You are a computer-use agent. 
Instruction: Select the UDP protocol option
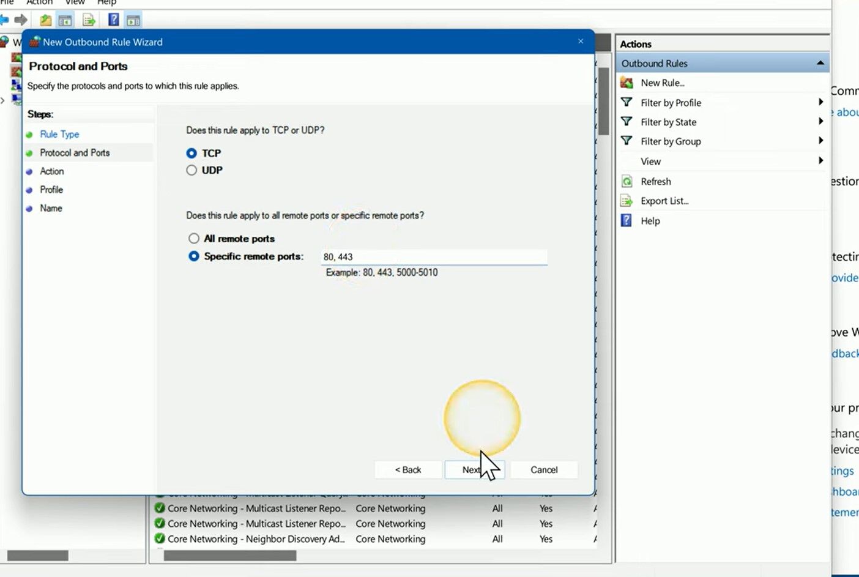[192, 170]
